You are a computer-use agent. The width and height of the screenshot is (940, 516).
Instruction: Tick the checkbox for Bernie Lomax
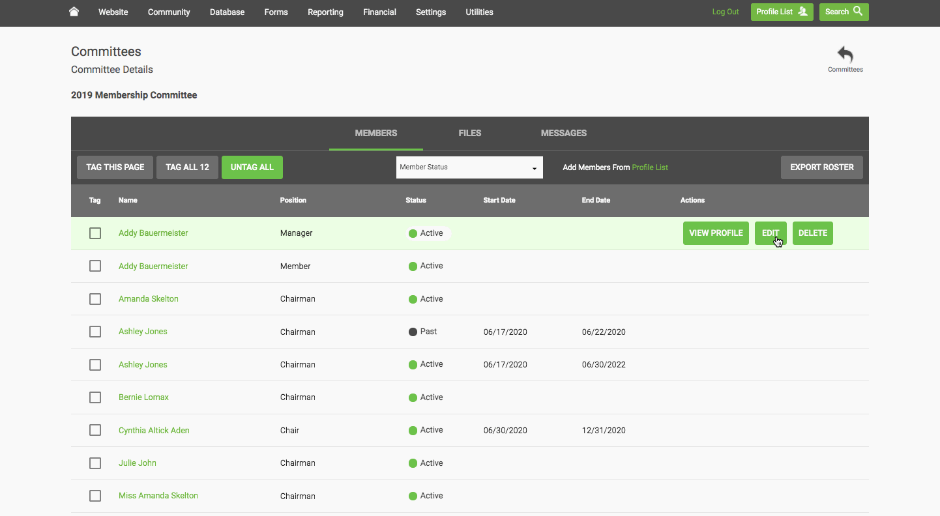pyautogui.click(x=95, y=397)
